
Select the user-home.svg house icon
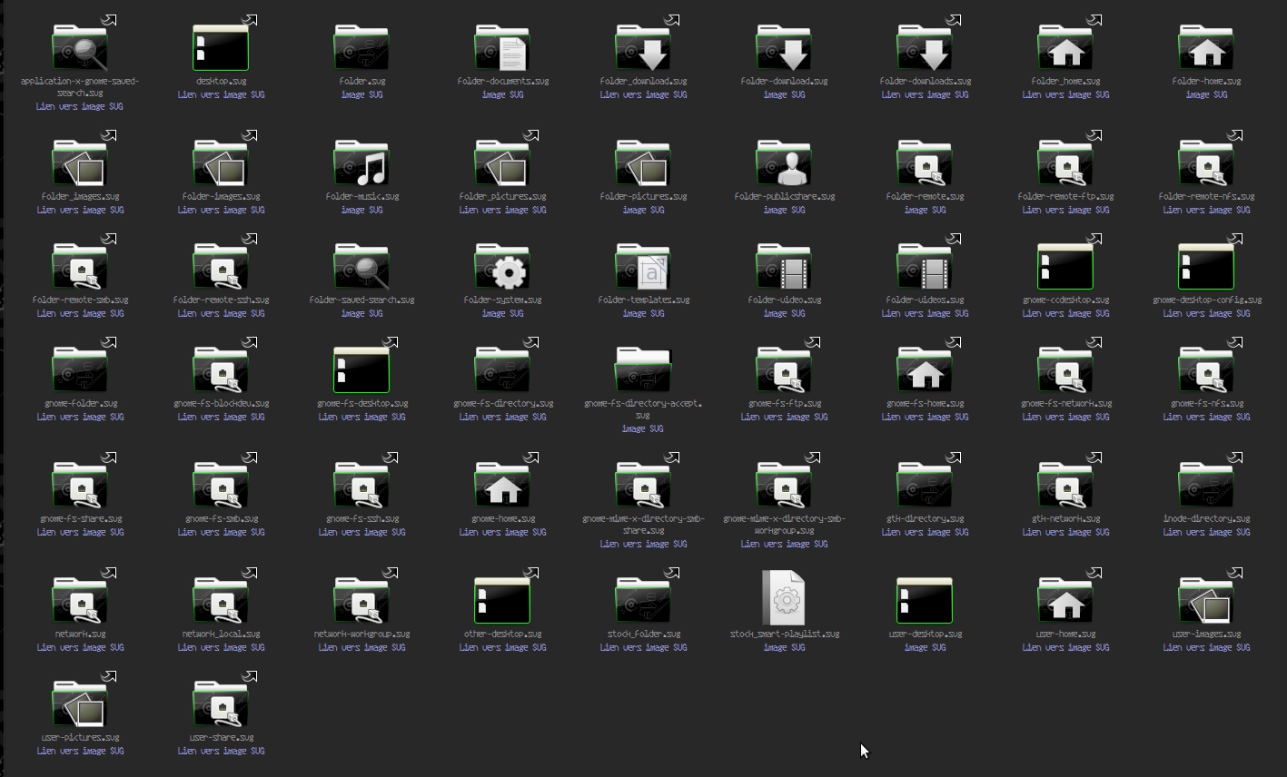1065,600
